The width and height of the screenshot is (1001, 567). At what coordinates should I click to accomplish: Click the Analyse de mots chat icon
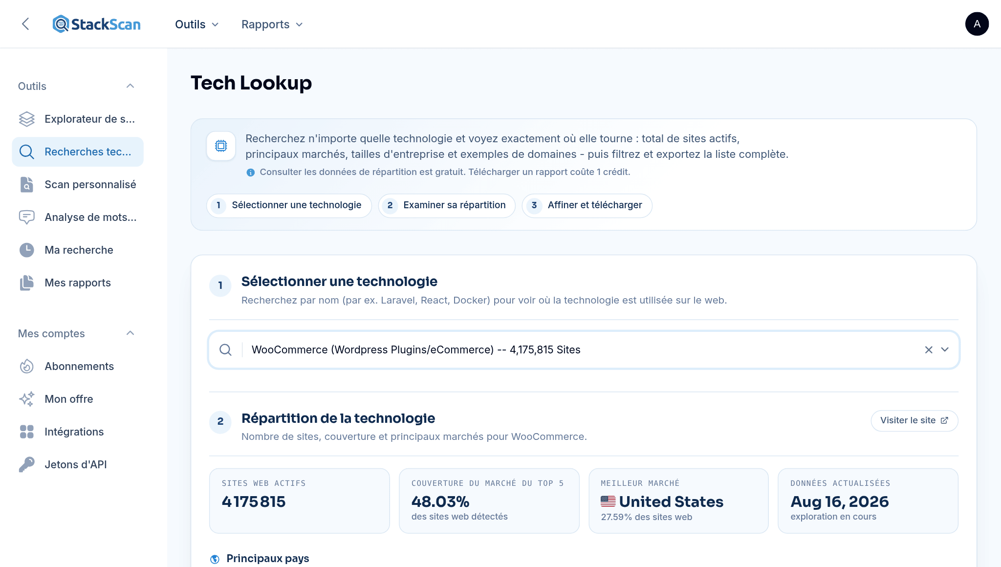point(27,217)
